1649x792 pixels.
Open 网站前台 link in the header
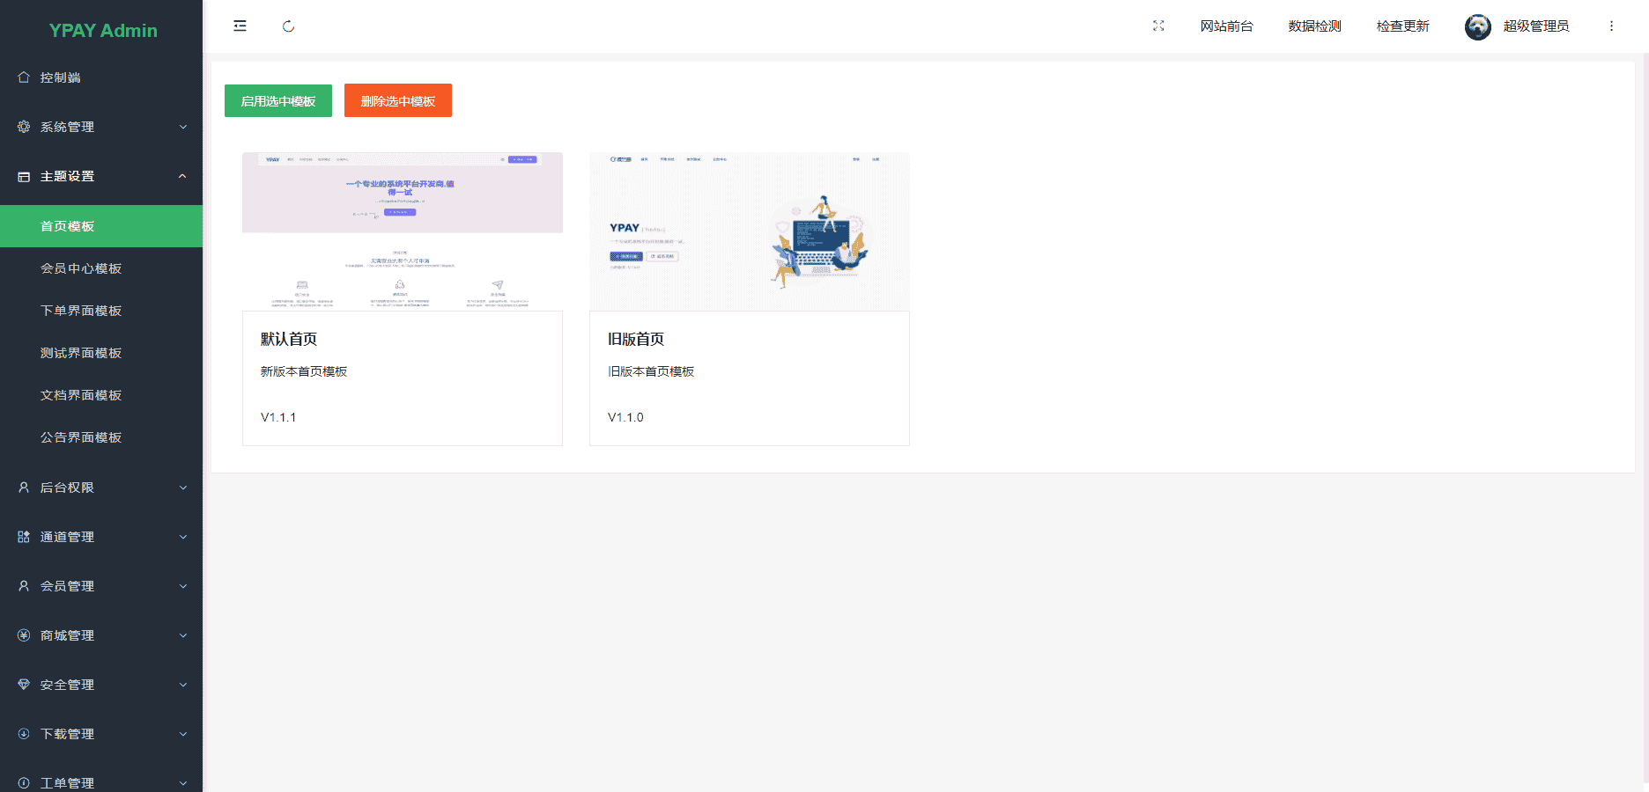click(x=1226, y=26)
